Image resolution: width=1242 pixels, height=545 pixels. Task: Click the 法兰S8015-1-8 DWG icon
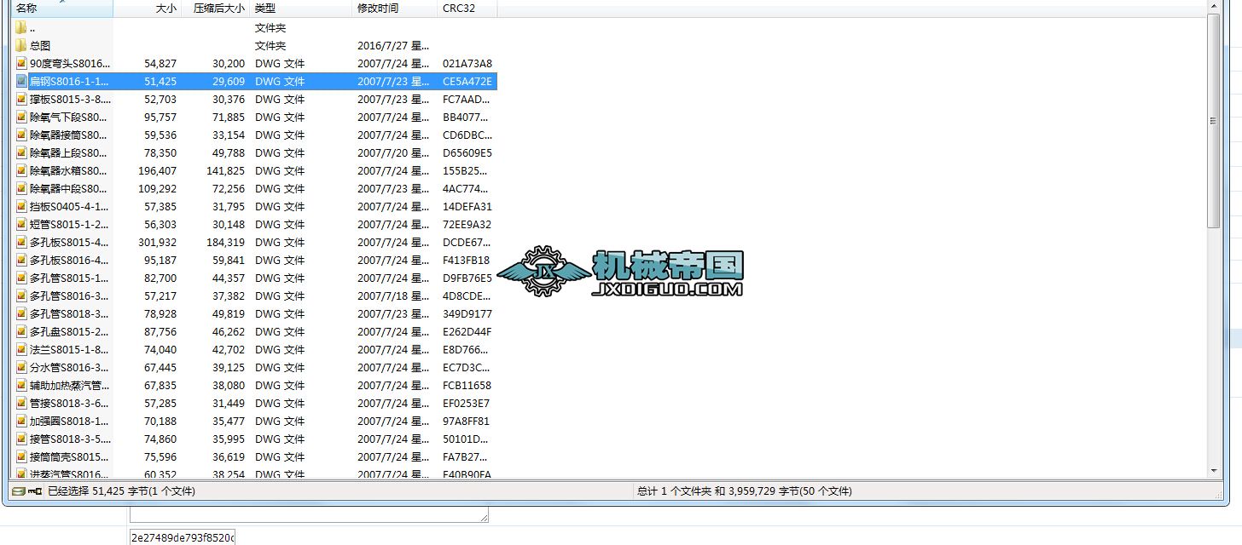[21, 350]
